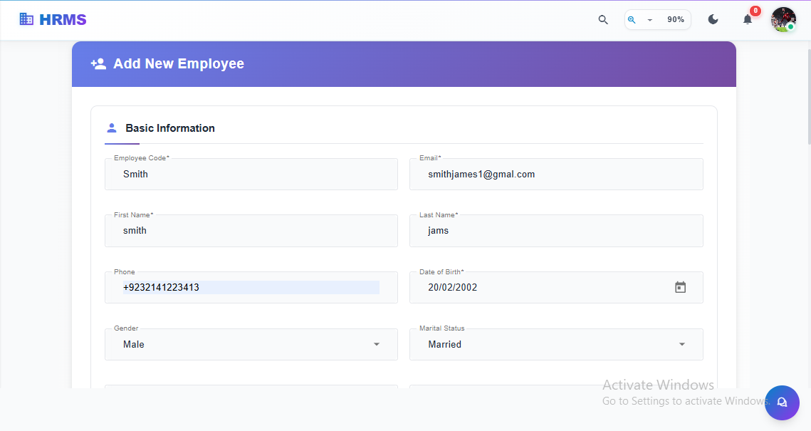Image resolution: width=811 pixels, height=431 pixels.
Task: Open notifications with the bell icon
Action: (748, 20)
